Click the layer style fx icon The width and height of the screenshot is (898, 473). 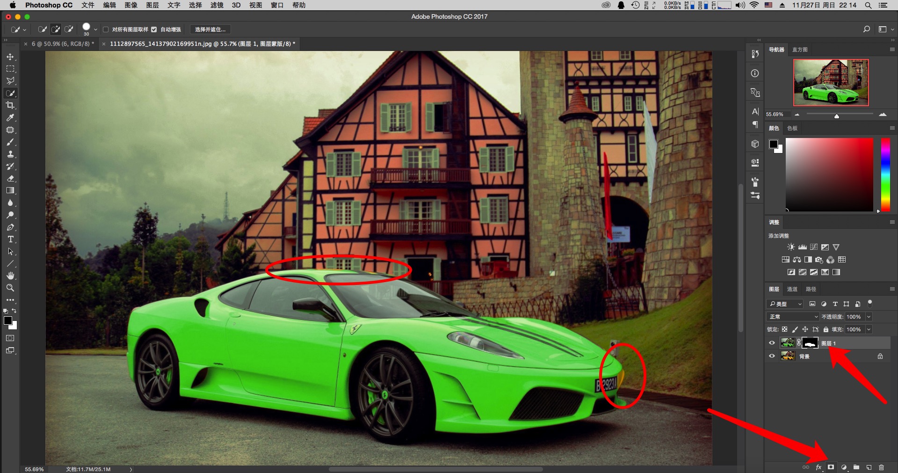tap(818, 467)
